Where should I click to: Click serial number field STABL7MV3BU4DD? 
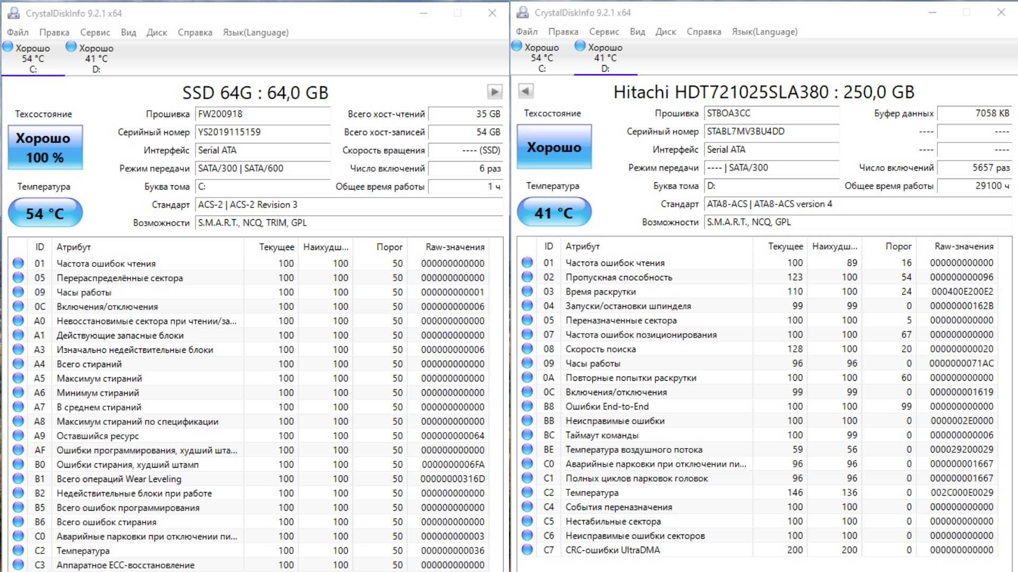[772, 131]
